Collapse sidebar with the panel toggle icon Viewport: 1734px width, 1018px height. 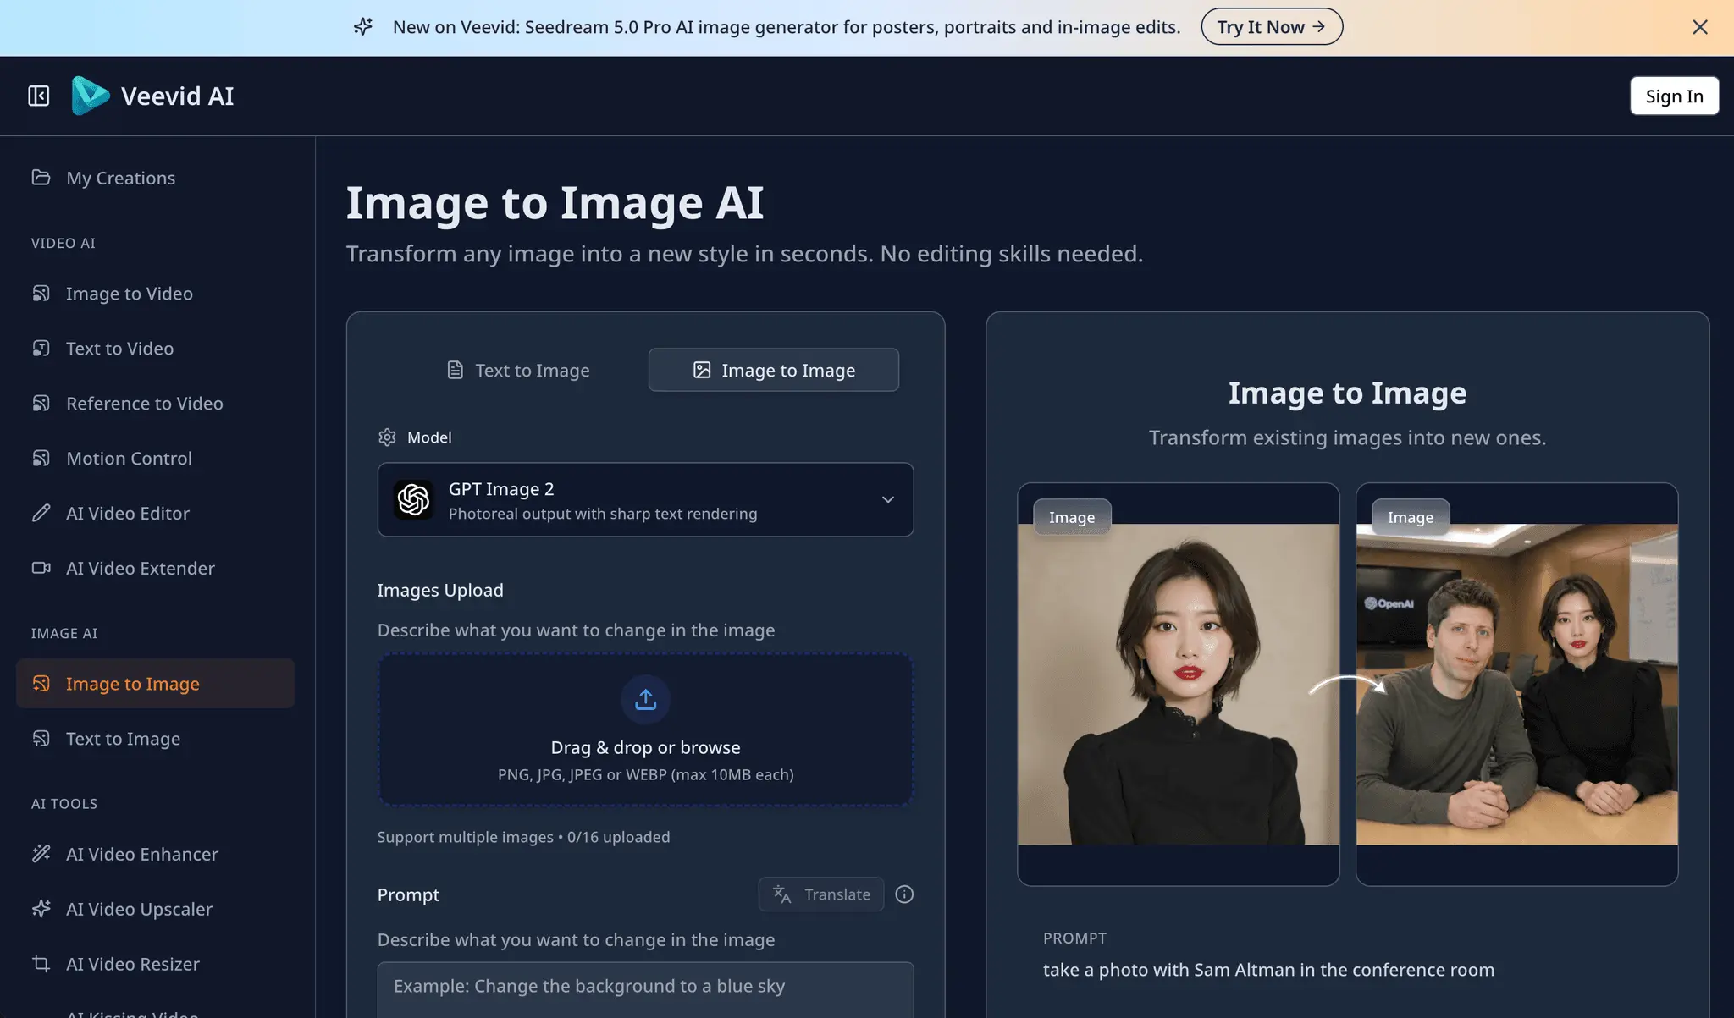tap(39, 96)
